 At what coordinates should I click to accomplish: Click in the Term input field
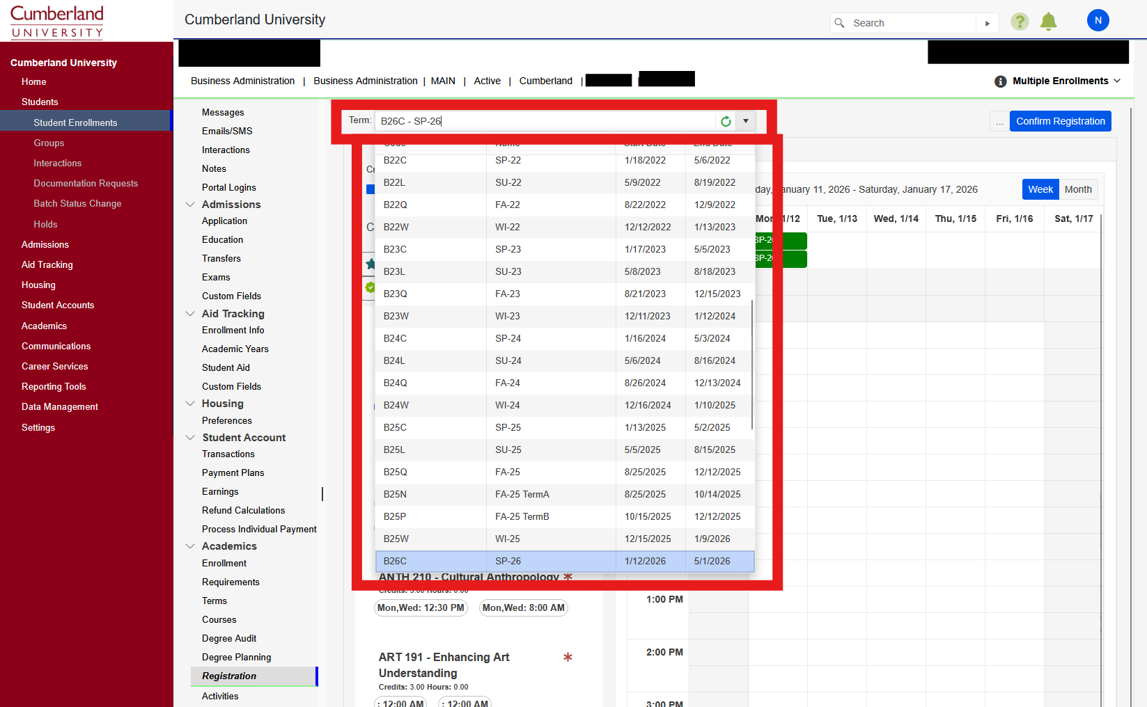pyautogui.click(x=546, y=121)
